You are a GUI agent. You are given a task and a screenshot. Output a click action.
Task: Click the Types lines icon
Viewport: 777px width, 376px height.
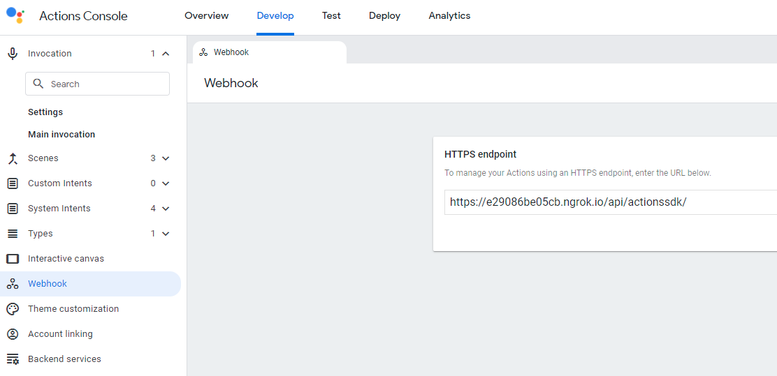(13, 234)
